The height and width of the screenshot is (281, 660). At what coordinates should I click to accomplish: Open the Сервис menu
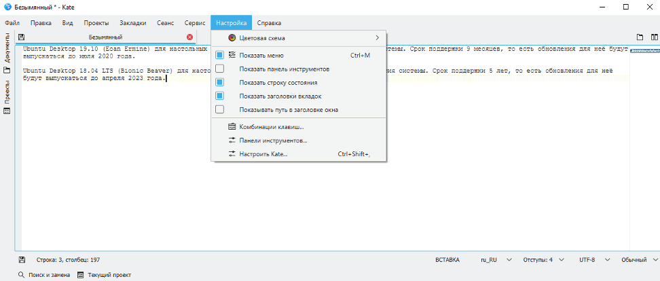[194, 22]
